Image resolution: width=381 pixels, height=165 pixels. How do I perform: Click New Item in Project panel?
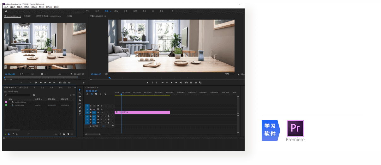click(68, 134)
